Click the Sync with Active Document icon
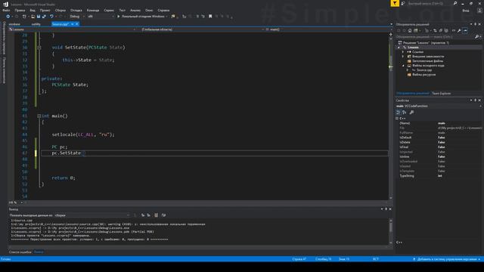 [x=435, y=30]
